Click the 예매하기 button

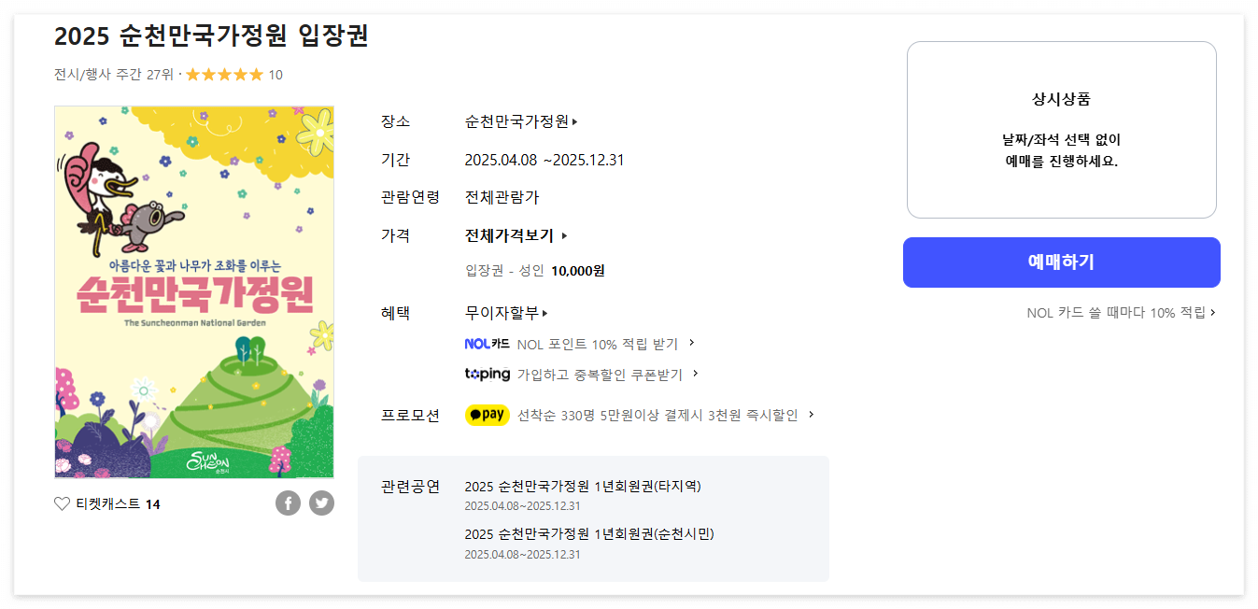1061,262
